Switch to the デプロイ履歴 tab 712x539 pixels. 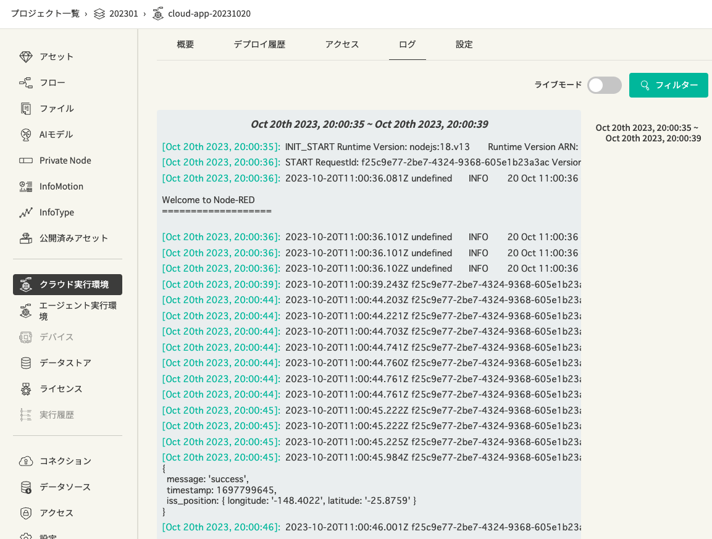click(259, 44)
